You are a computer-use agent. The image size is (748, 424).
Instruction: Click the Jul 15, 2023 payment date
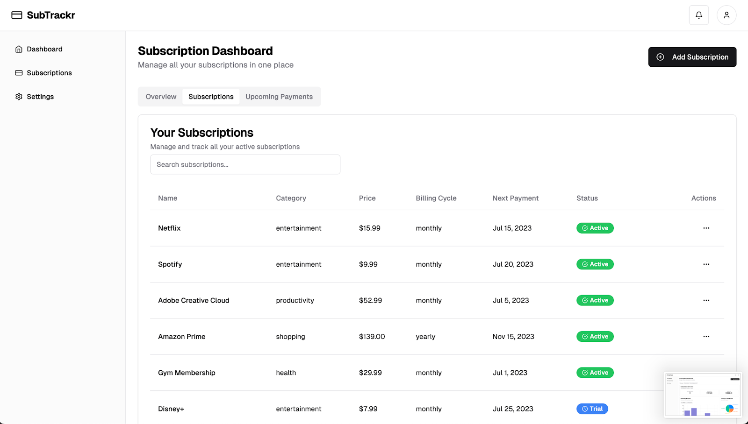[512, 228]
